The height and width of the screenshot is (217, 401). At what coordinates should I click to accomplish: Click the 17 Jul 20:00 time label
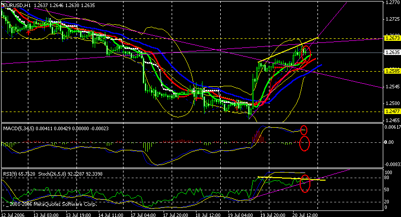176,214
